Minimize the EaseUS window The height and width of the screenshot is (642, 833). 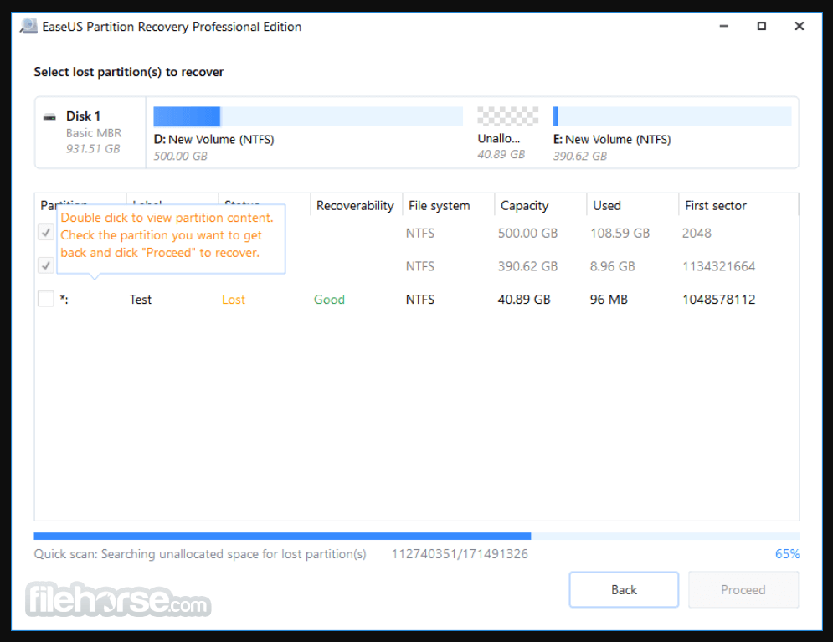(x=723, y=26)
